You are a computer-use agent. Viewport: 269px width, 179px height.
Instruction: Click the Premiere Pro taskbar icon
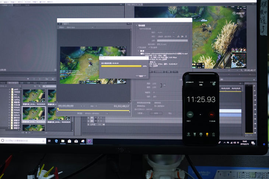coord(90,141)
